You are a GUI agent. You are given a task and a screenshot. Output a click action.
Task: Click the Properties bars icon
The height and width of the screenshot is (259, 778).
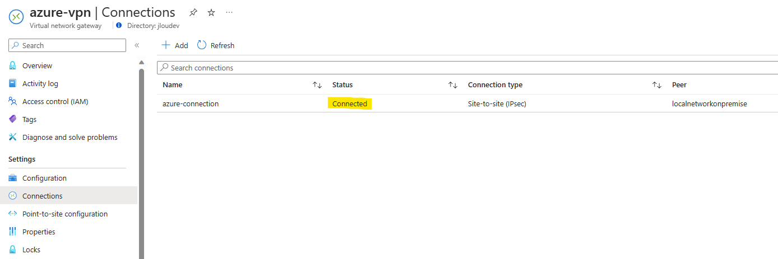(13, 232)
